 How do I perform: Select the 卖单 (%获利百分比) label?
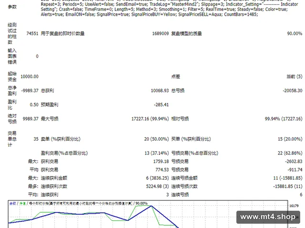[x=61, y=139]
